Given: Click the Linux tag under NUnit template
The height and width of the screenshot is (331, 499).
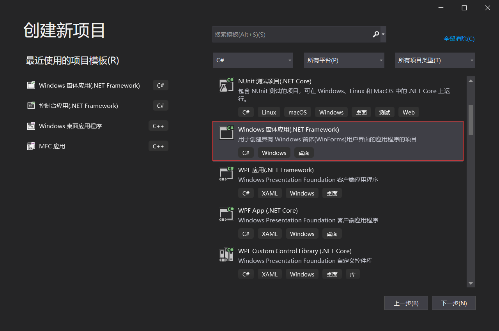Looking at the screenshot, I should click(269, 112).
